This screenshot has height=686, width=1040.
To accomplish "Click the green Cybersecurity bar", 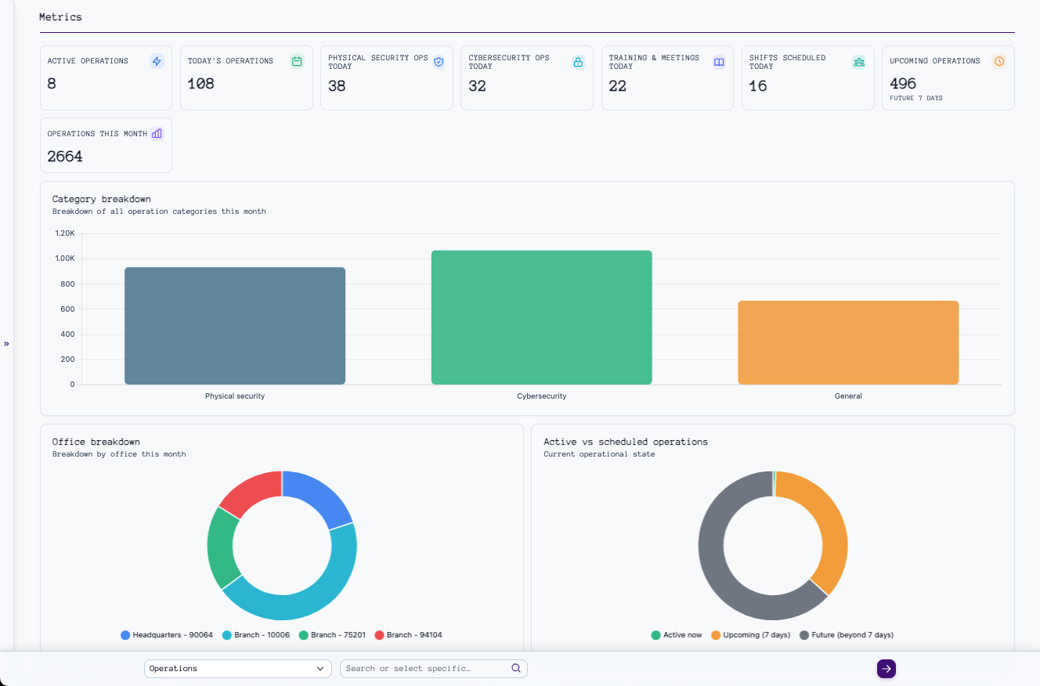I will click(541, 317).
